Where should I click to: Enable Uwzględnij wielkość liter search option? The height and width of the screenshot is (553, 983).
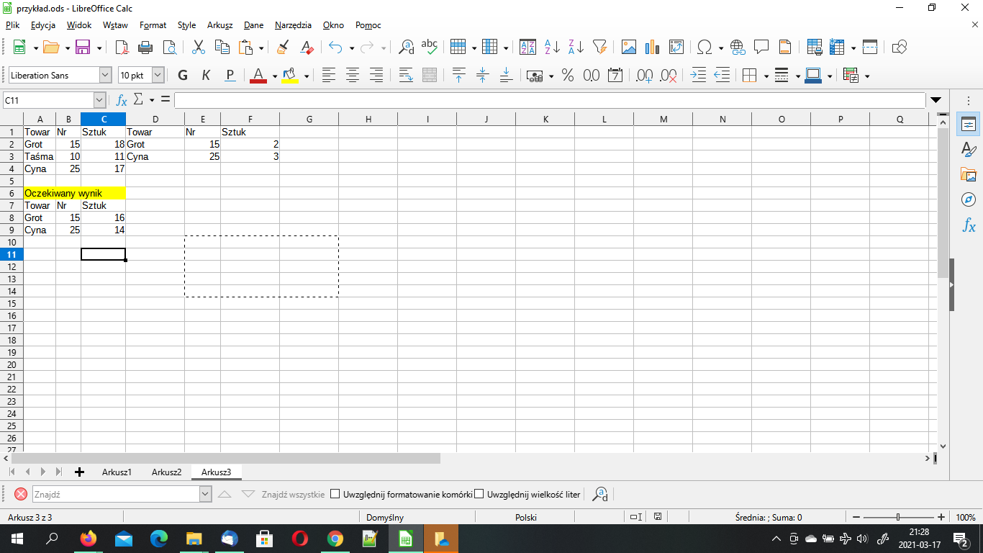pos(479,493)
